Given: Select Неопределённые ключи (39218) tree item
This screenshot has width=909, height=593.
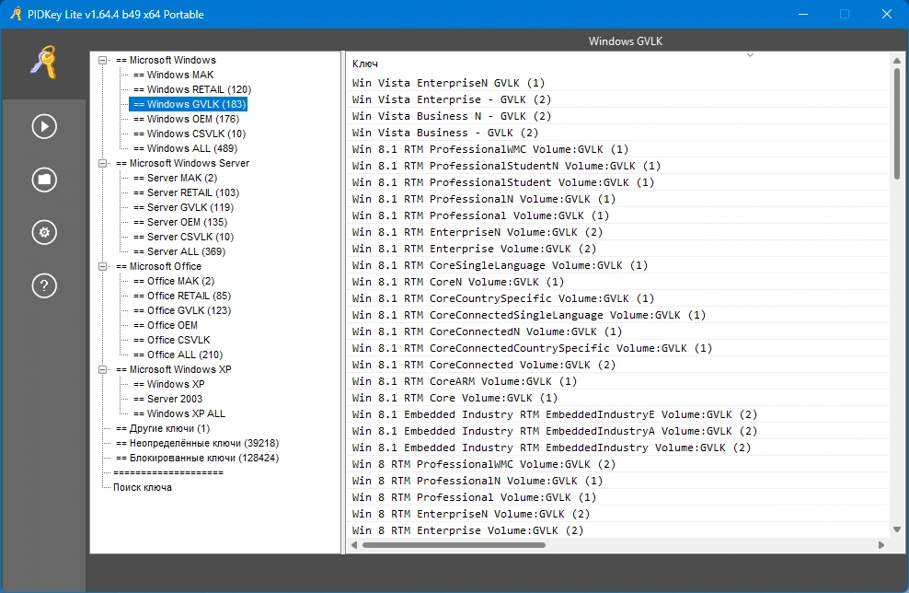Looking at the screenshot, I should [197, 443].
